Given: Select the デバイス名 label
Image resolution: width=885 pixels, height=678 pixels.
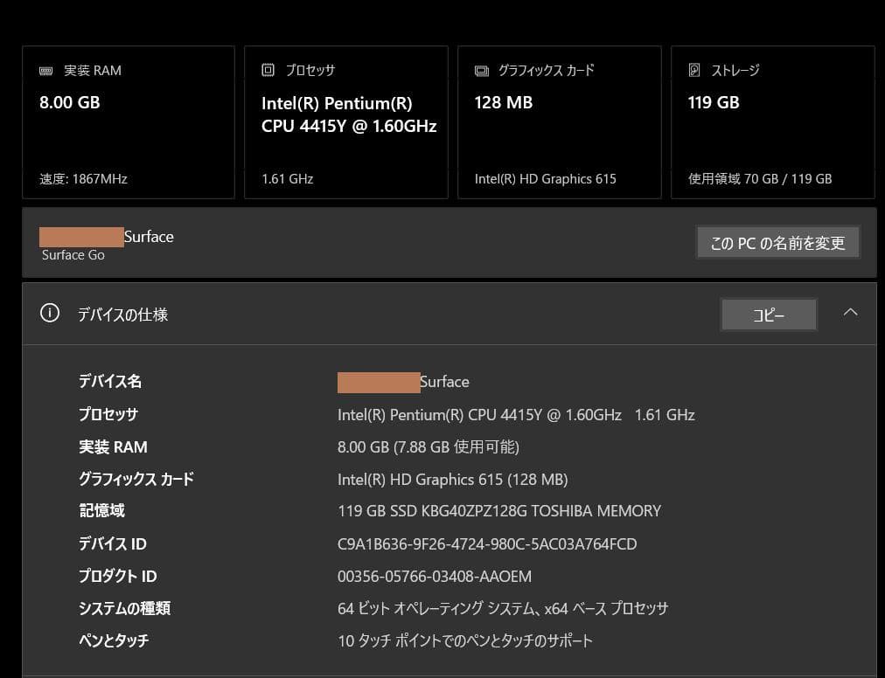Looking at the screenshot, I should pyautogui.click(x=110, y=381).
